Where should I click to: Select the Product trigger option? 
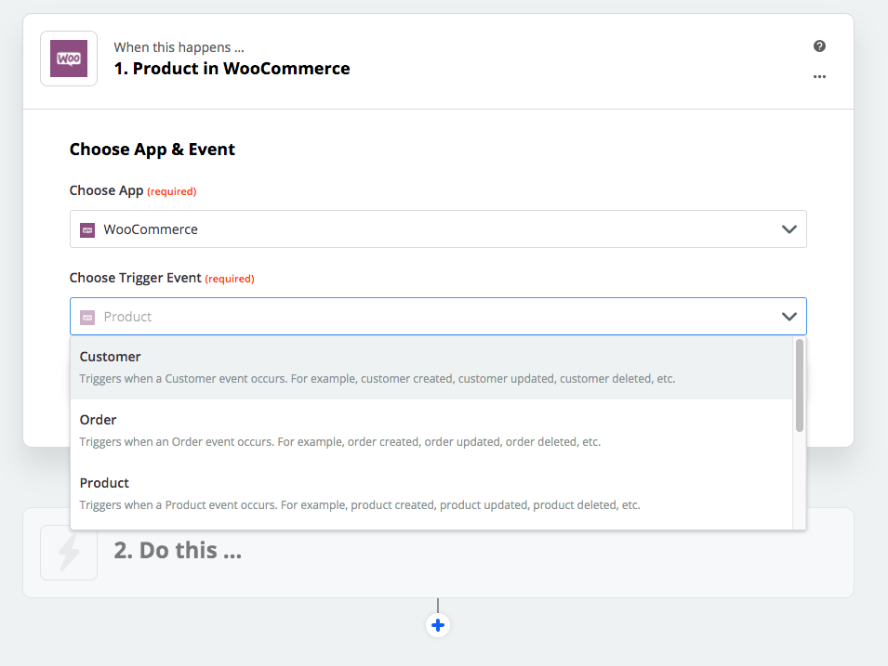pos(431,493)
